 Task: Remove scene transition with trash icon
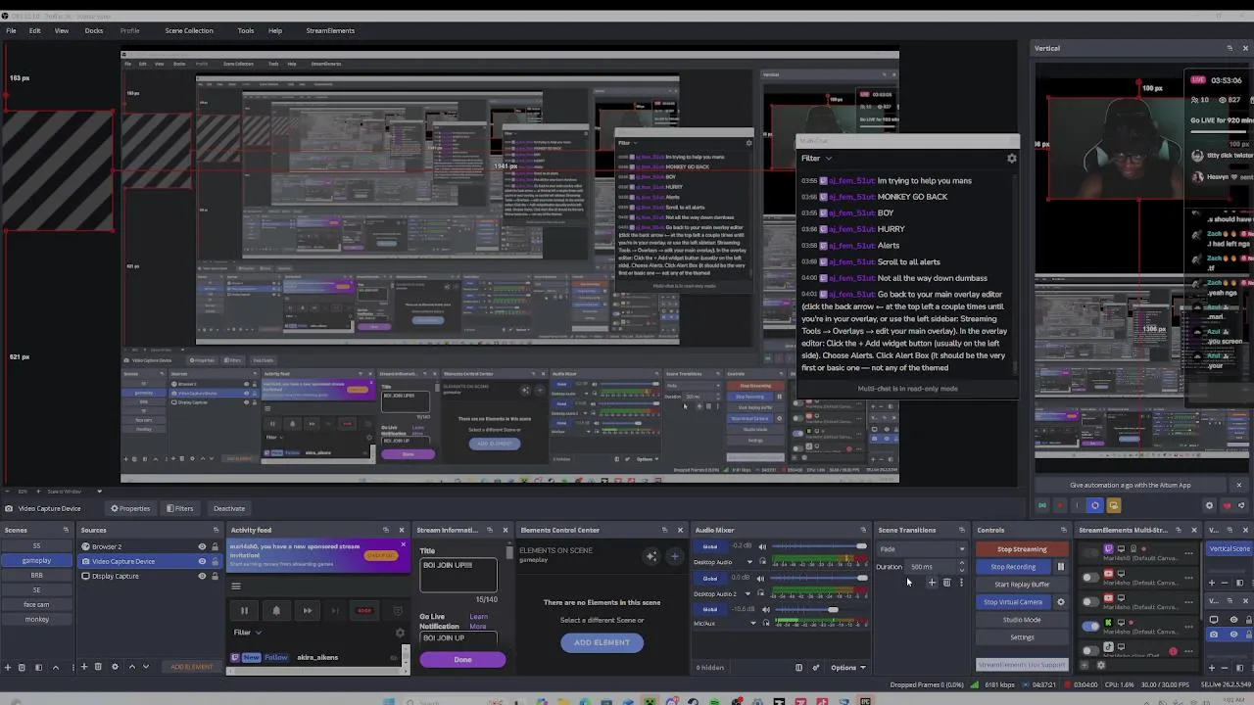[x=946, y=583]
